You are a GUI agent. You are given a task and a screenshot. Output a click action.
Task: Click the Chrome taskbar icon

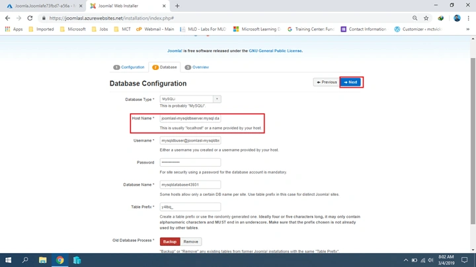pos(59,260)
